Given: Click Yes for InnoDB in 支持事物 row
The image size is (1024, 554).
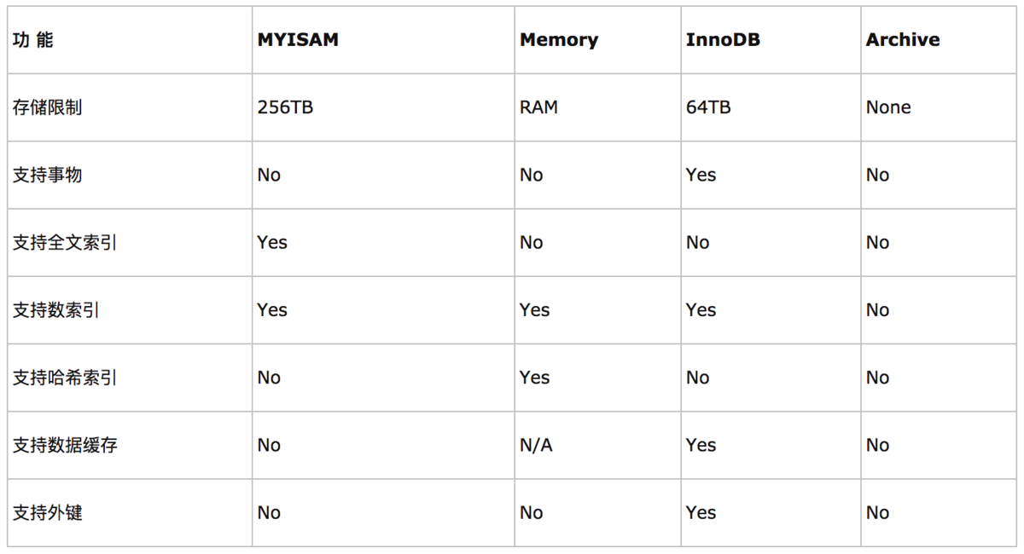Looking at the screenshot, I should (701, 175).
